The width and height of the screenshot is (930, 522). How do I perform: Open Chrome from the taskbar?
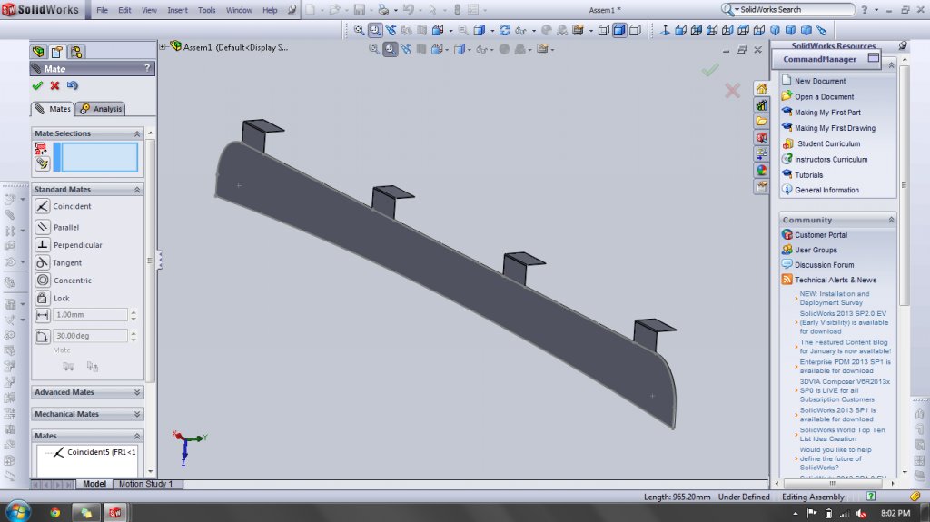55,513
